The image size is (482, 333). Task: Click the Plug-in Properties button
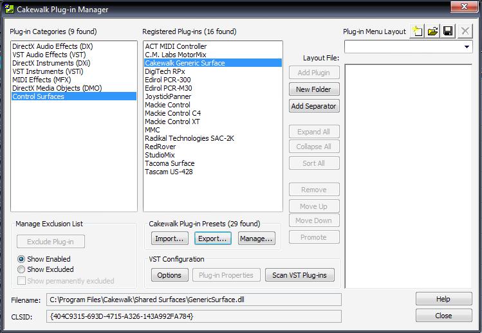[227, 275]
